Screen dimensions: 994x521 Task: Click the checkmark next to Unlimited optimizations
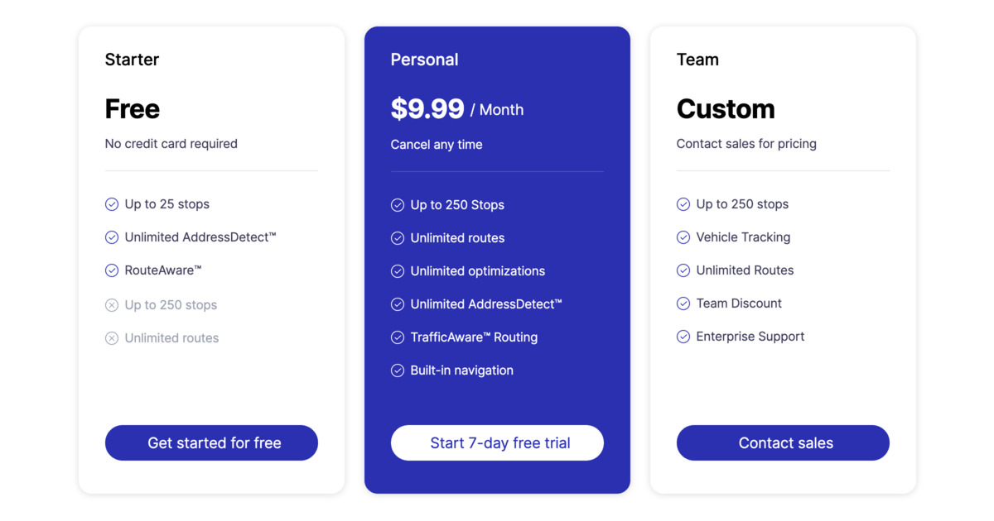point(398,270)
